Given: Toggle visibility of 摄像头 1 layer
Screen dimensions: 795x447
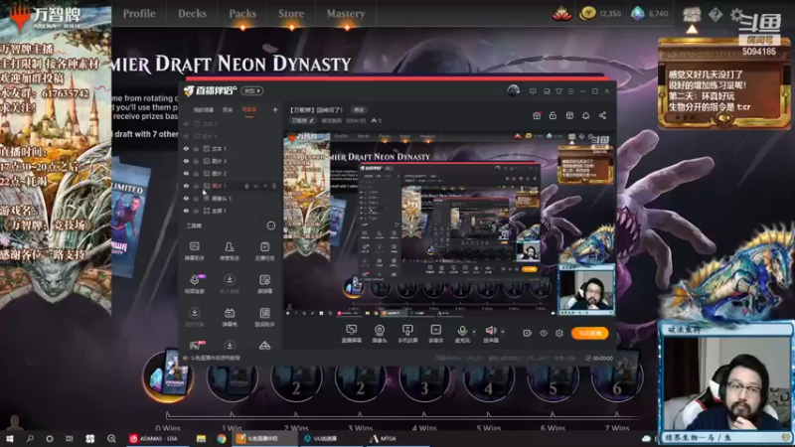Looking at the screenshot, I should pyautogui.click(x=186, y=198).
